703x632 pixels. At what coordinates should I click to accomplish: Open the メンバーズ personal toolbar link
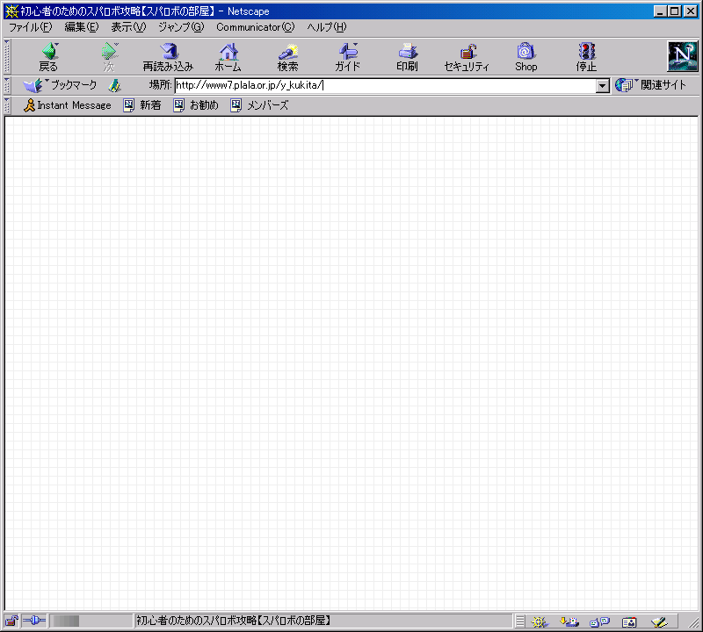pyautogui.click(x=259, y=105)
